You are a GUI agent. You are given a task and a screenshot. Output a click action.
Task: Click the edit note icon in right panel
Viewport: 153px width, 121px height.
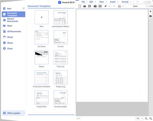pyautogui.click(x=150, y=16)
